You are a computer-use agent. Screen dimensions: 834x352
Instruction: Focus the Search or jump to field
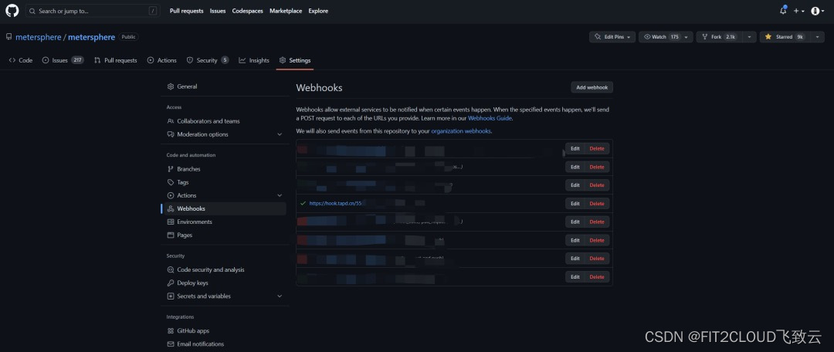click(x=93, y=11)
